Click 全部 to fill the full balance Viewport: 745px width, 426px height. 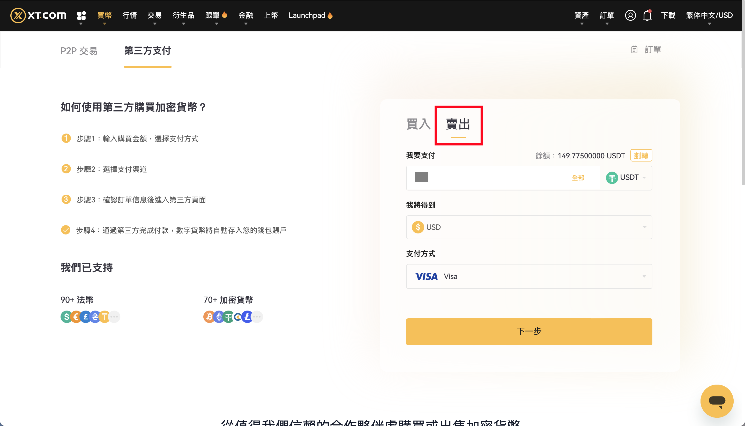(578, 178)
